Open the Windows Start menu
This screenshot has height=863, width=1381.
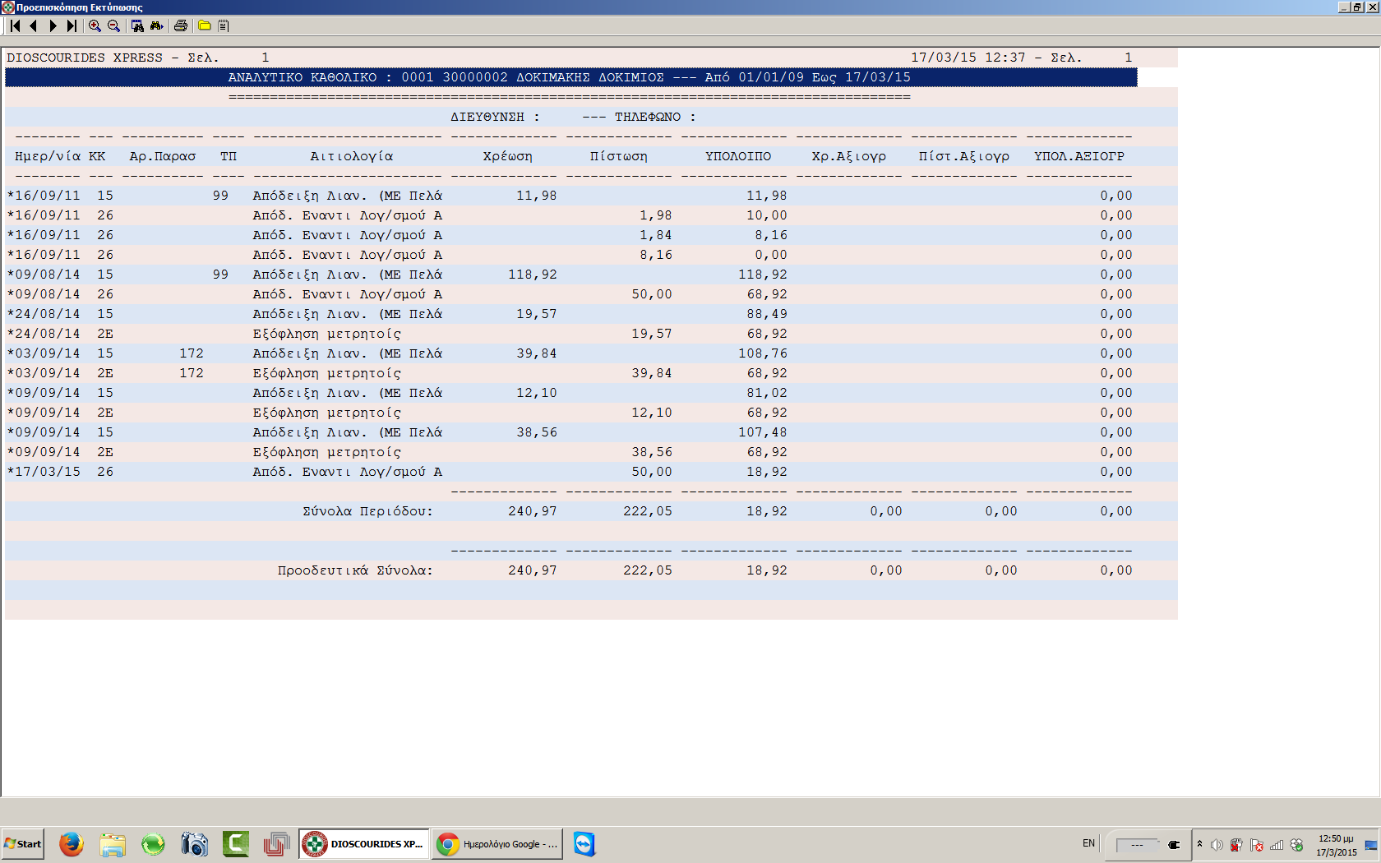(22, 844)
